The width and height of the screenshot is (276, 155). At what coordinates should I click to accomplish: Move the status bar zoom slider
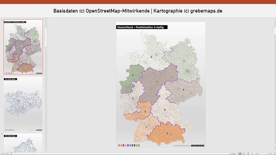tap(257, 153)
